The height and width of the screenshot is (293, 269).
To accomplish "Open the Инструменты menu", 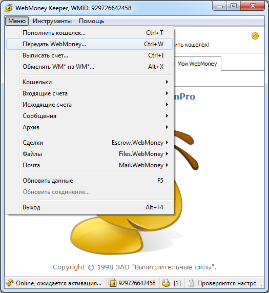I will [52, 21].
